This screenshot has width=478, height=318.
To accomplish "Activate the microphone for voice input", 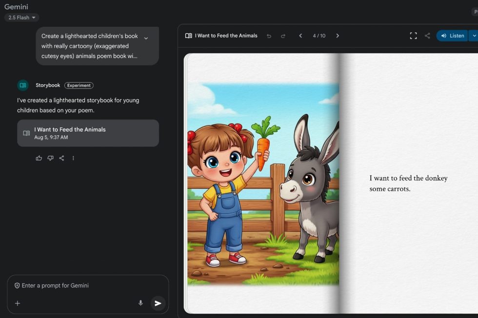I will coord(140,303).
